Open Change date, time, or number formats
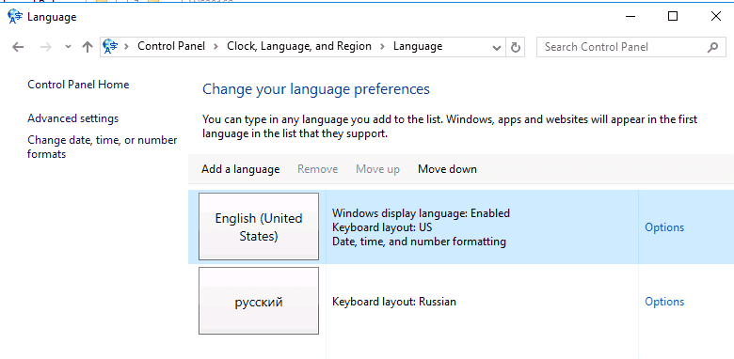Viewport: 734px width, 359px height. coord(103,147)
